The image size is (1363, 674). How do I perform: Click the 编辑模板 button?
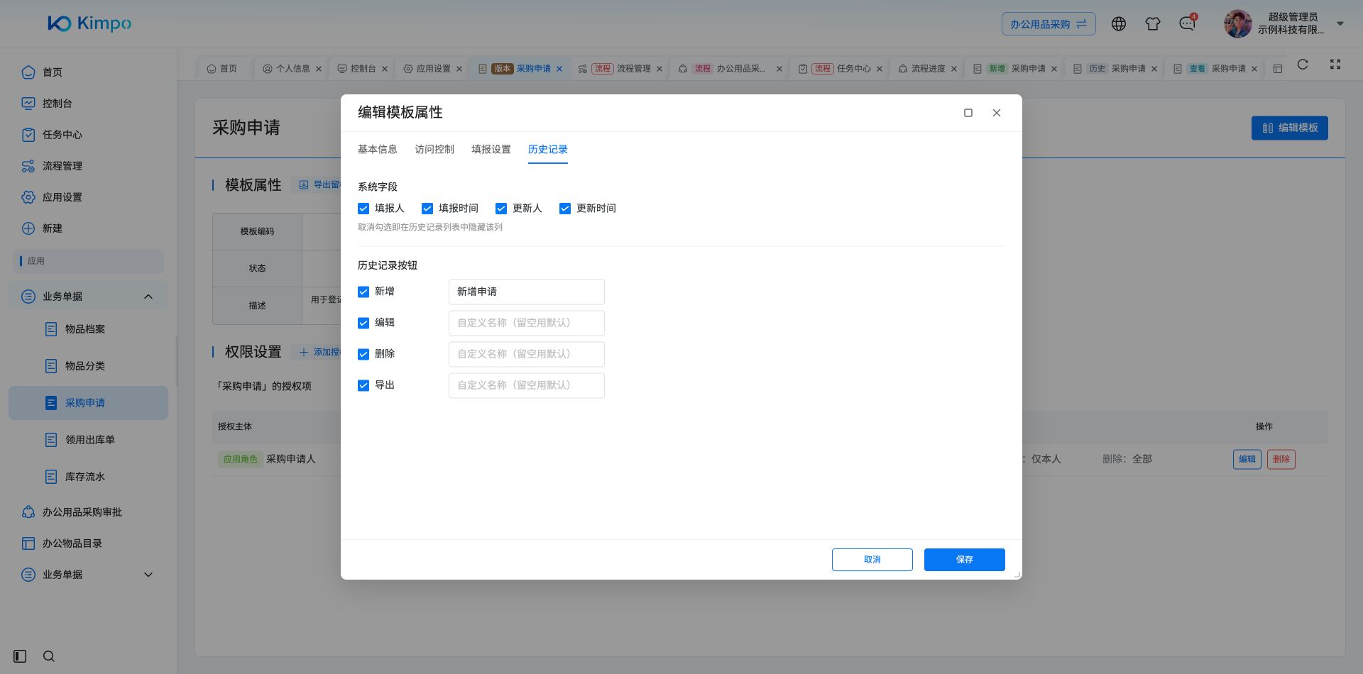coord(1290,128)
